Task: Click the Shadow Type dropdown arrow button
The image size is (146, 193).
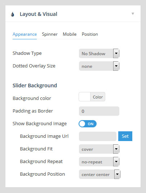Action: tap(116, 53)
